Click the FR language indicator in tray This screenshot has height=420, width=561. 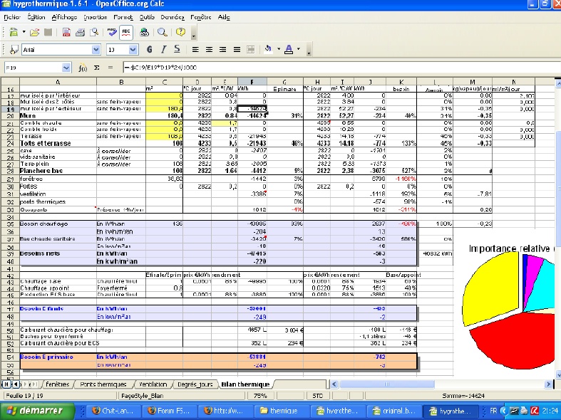[493, 411]
